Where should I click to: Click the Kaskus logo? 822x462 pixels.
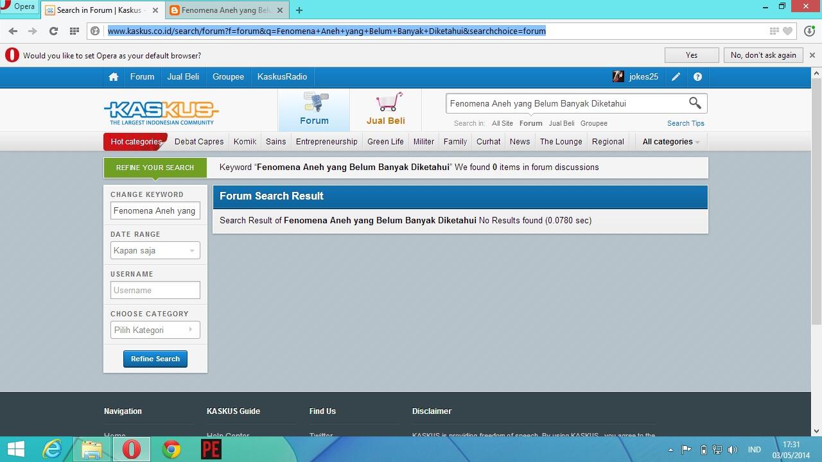point(161,113)
